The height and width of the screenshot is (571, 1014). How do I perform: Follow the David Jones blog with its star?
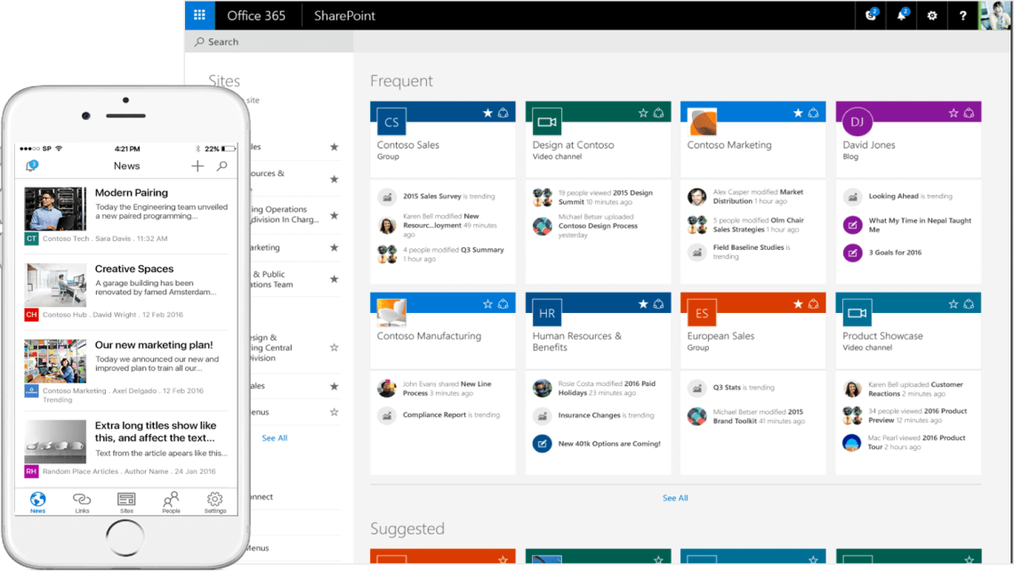pos(954,113)
